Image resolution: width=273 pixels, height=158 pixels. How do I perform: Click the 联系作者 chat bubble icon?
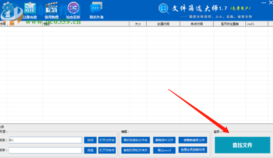click(x=96, y=7)
